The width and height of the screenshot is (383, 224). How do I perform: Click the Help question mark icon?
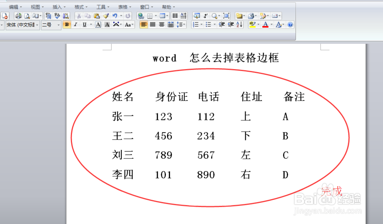290,25
